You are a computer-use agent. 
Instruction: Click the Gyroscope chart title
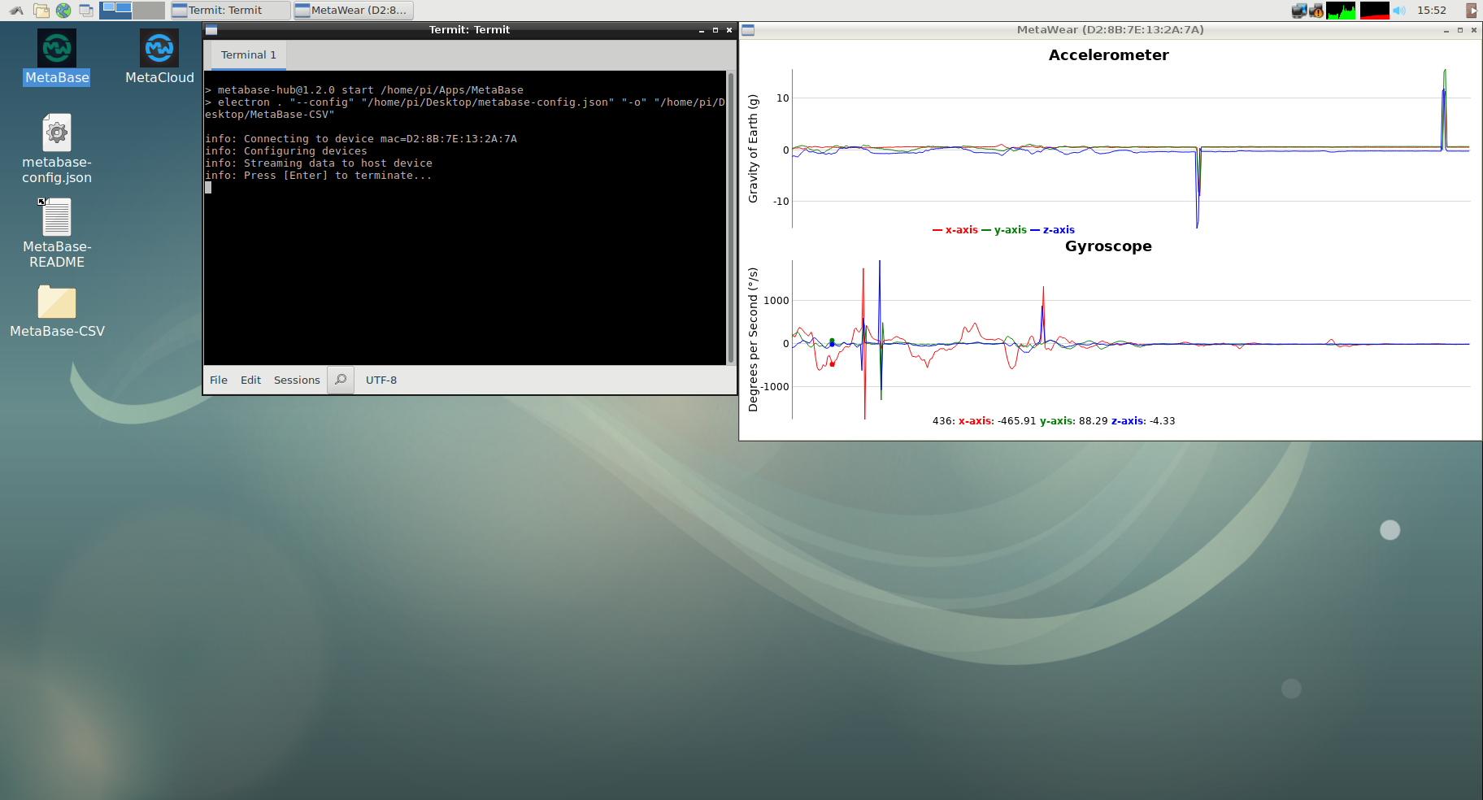pyautogui.click(x=1108, y=246)
